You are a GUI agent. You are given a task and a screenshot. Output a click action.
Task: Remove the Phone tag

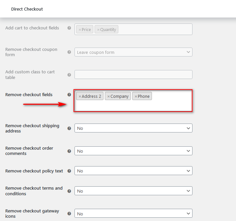(136, 96)
